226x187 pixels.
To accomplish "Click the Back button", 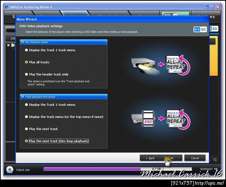I will [150, 158].
